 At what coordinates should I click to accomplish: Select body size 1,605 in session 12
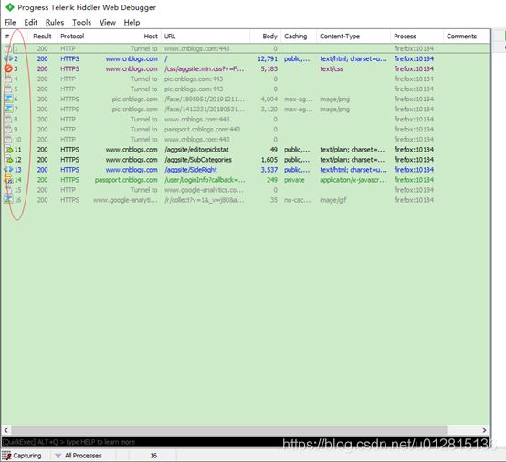(269, 160)
